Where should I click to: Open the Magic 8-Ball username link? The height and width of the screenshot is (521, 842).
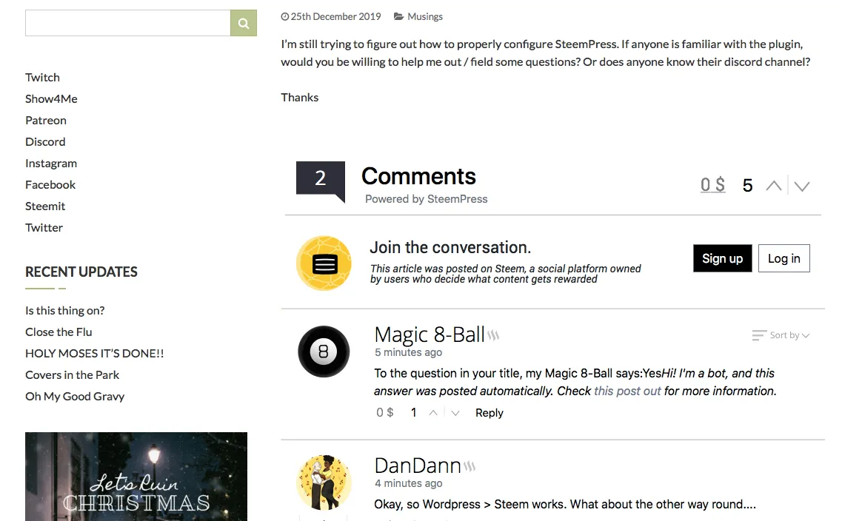coord(430,335)
